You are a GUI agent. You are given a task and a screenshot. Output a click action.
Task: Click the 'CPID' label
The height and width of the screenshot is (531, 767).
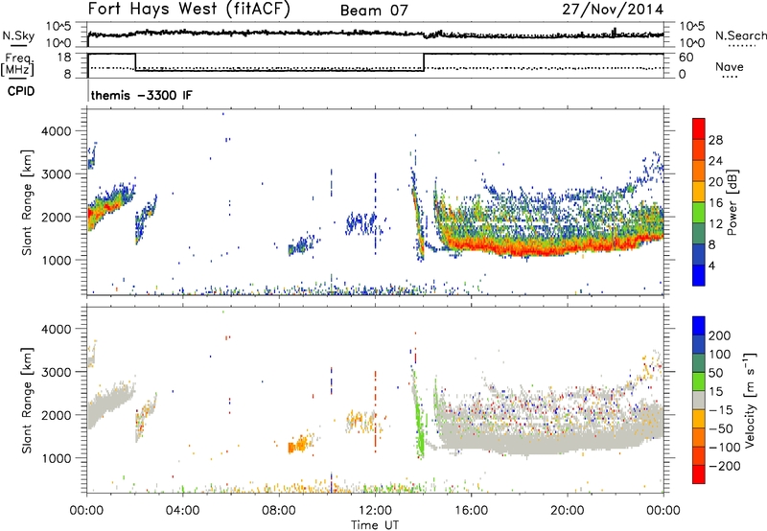(21, 91)
